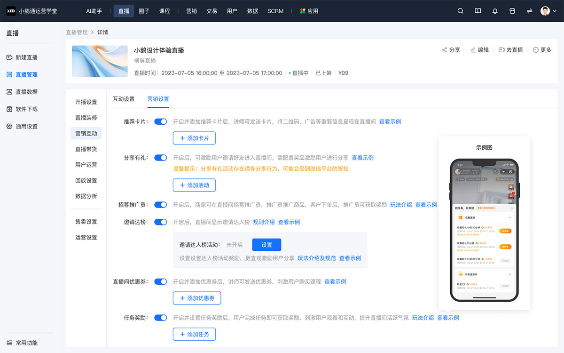564x353 pixels.
Task: Open the search icon in the top bar
Action: (x=460, y=10)
